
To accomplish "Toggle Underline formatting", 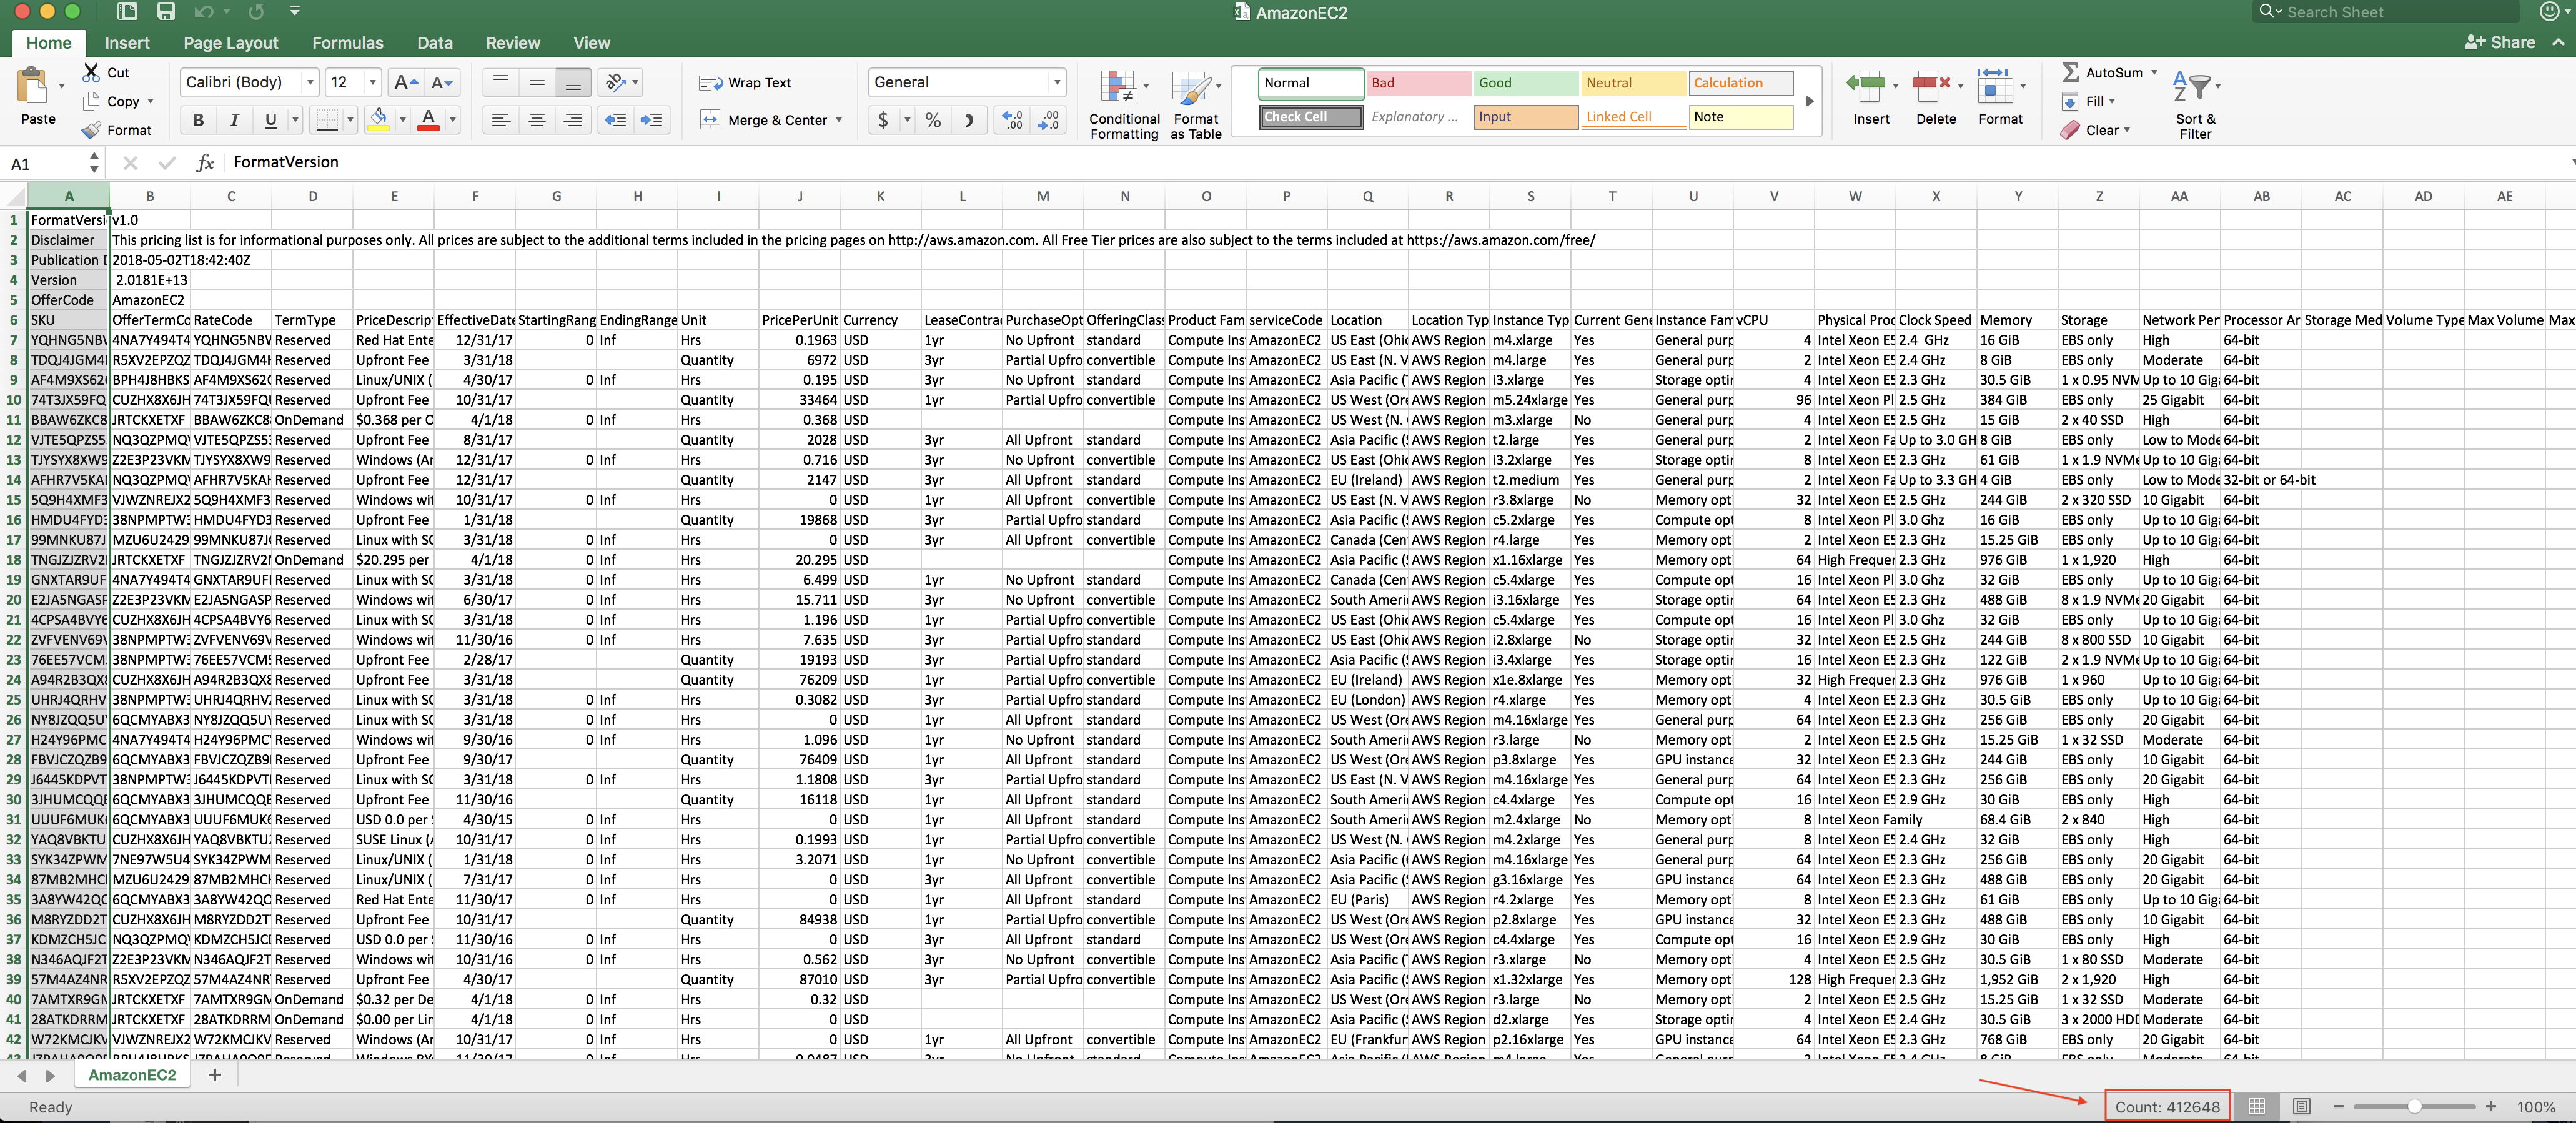I will pyautogui.click(x=270, y=120).
